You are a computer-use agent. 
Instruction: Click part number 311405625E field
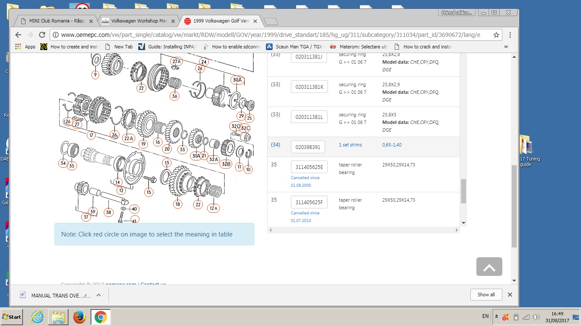pos(309,167)
